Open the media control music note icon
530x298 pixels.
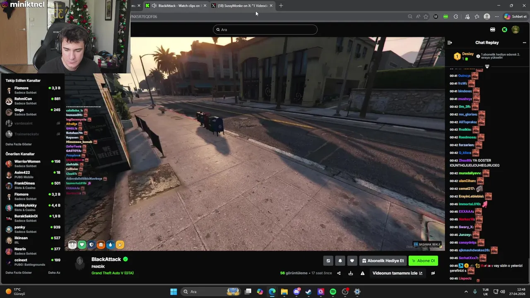point(467,17)
